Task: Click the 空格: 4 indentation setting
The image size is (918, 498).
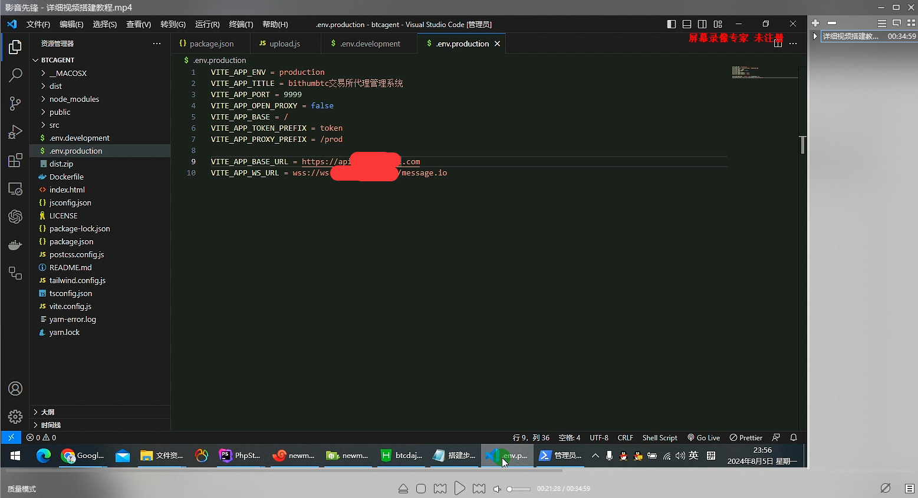Action: [570, 437]
